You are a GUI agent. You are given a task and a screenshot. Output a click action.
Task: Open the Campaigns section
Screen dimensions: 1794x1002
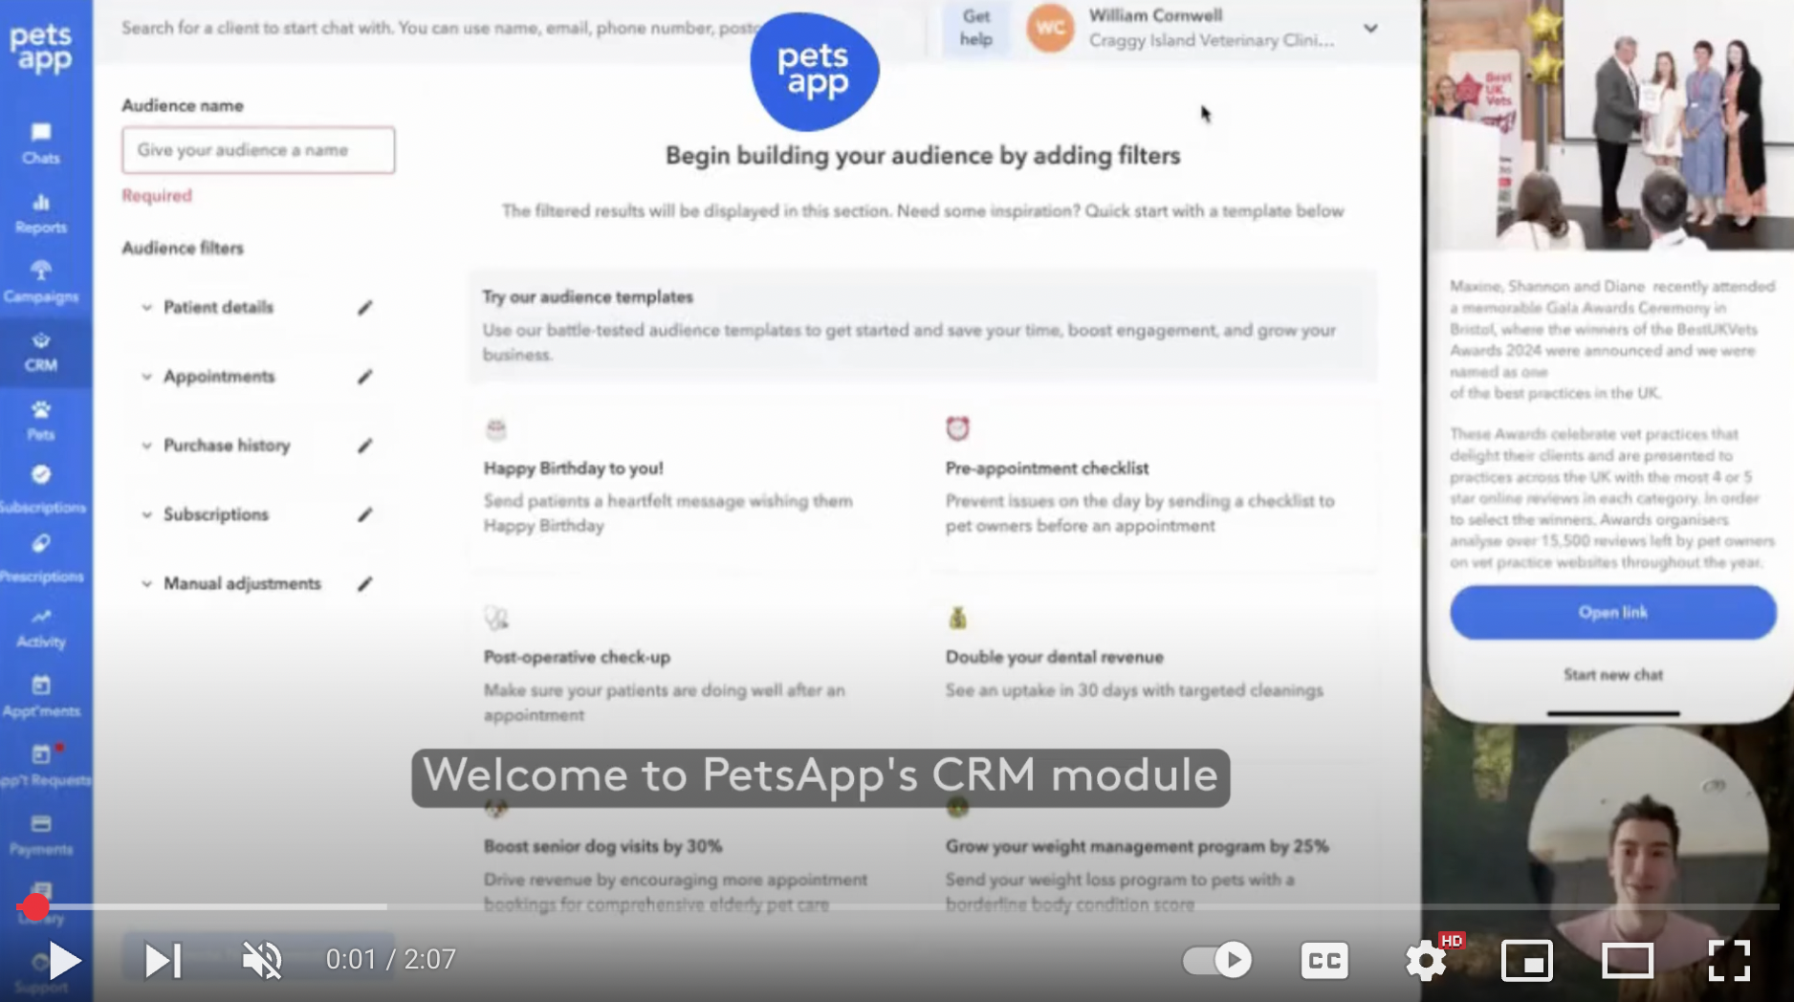pyautogui.click(x=40, y=279)
